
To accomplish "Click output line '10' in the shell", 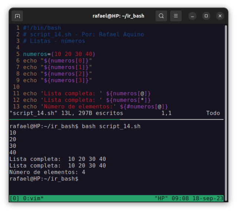I will click(x=13, y=133).
